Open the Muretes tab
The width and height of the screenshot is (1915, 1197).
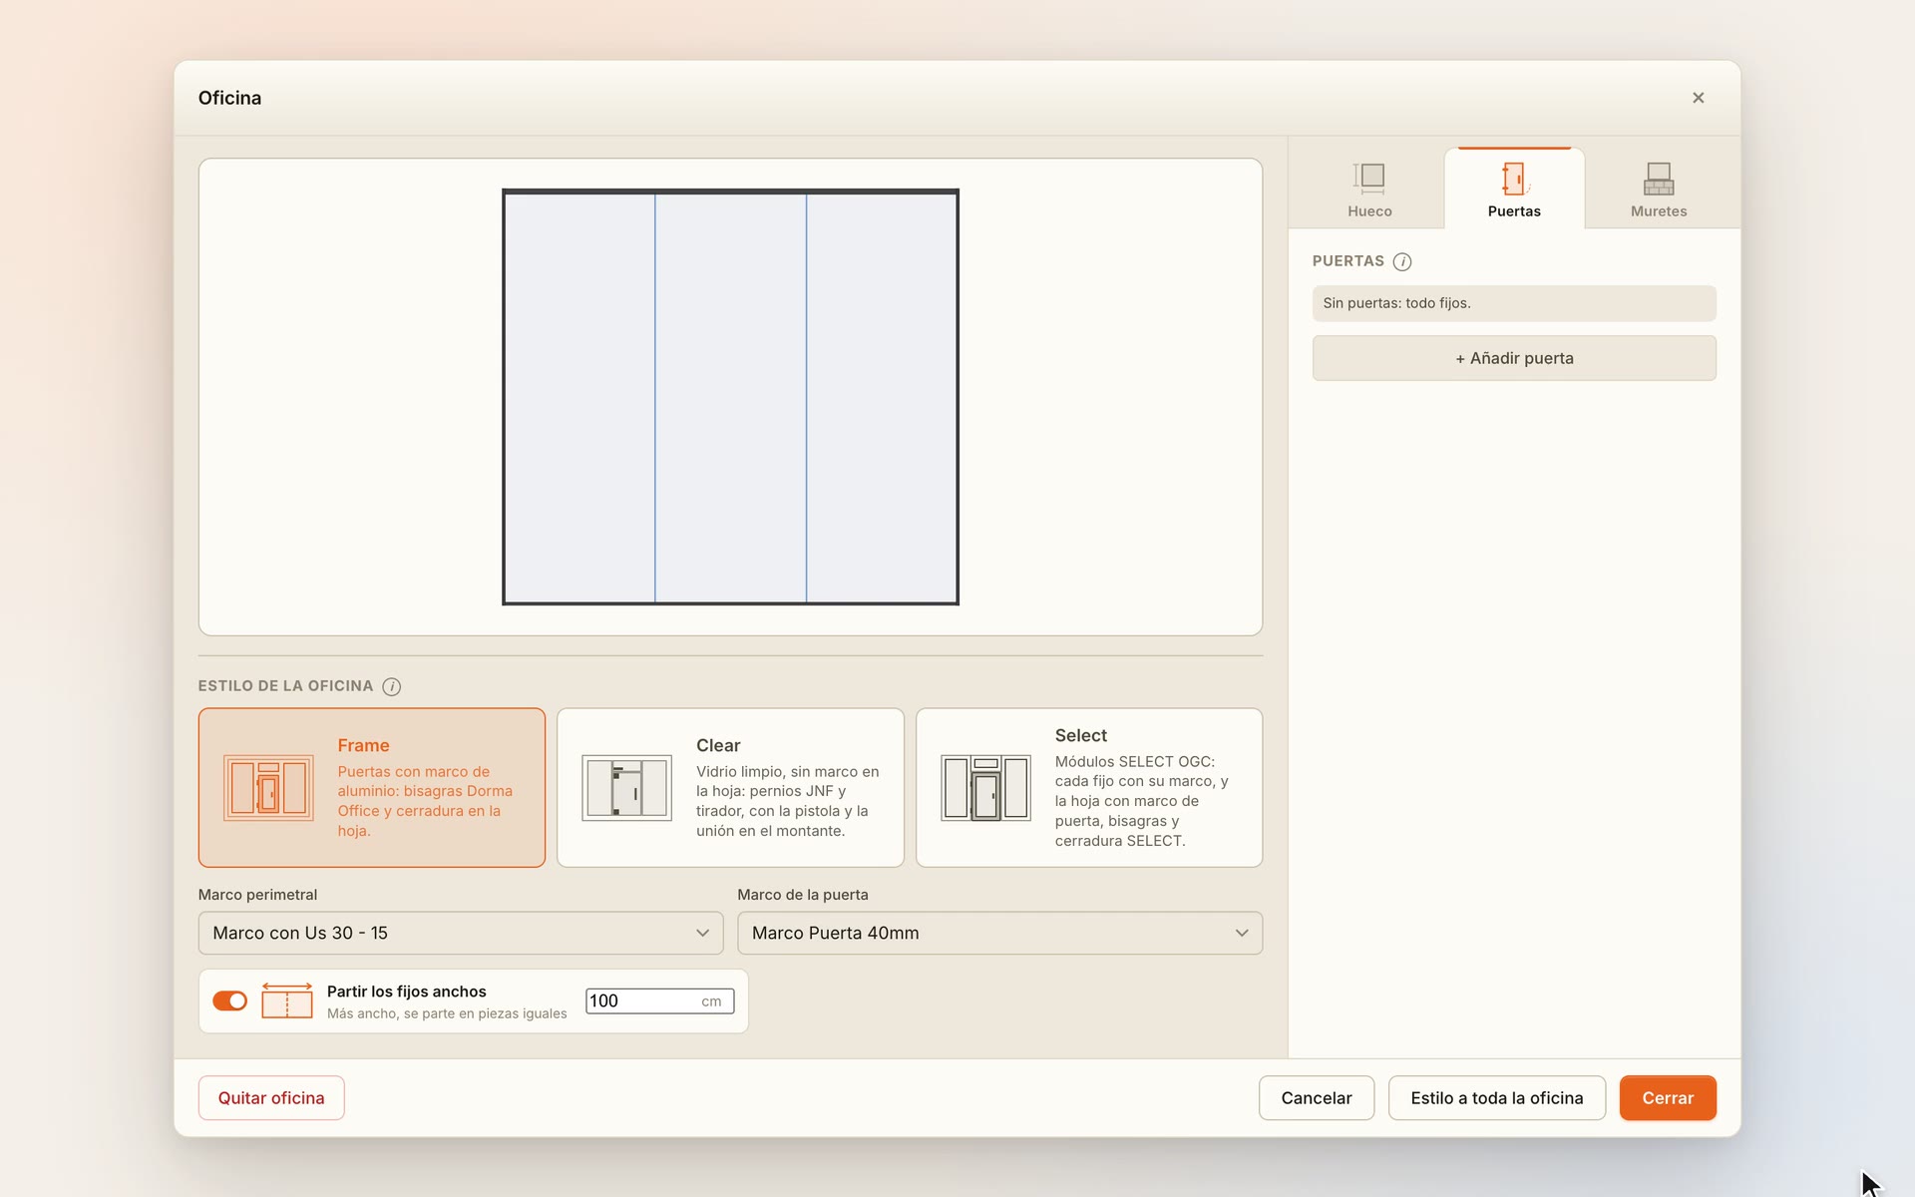click(1659, 189)
